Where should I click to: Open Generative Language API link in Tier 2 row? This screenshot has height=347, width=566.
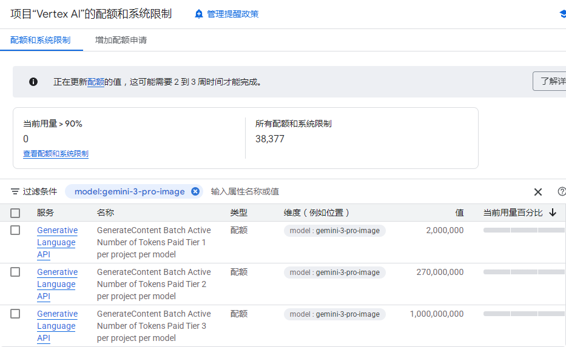[58, 284]
